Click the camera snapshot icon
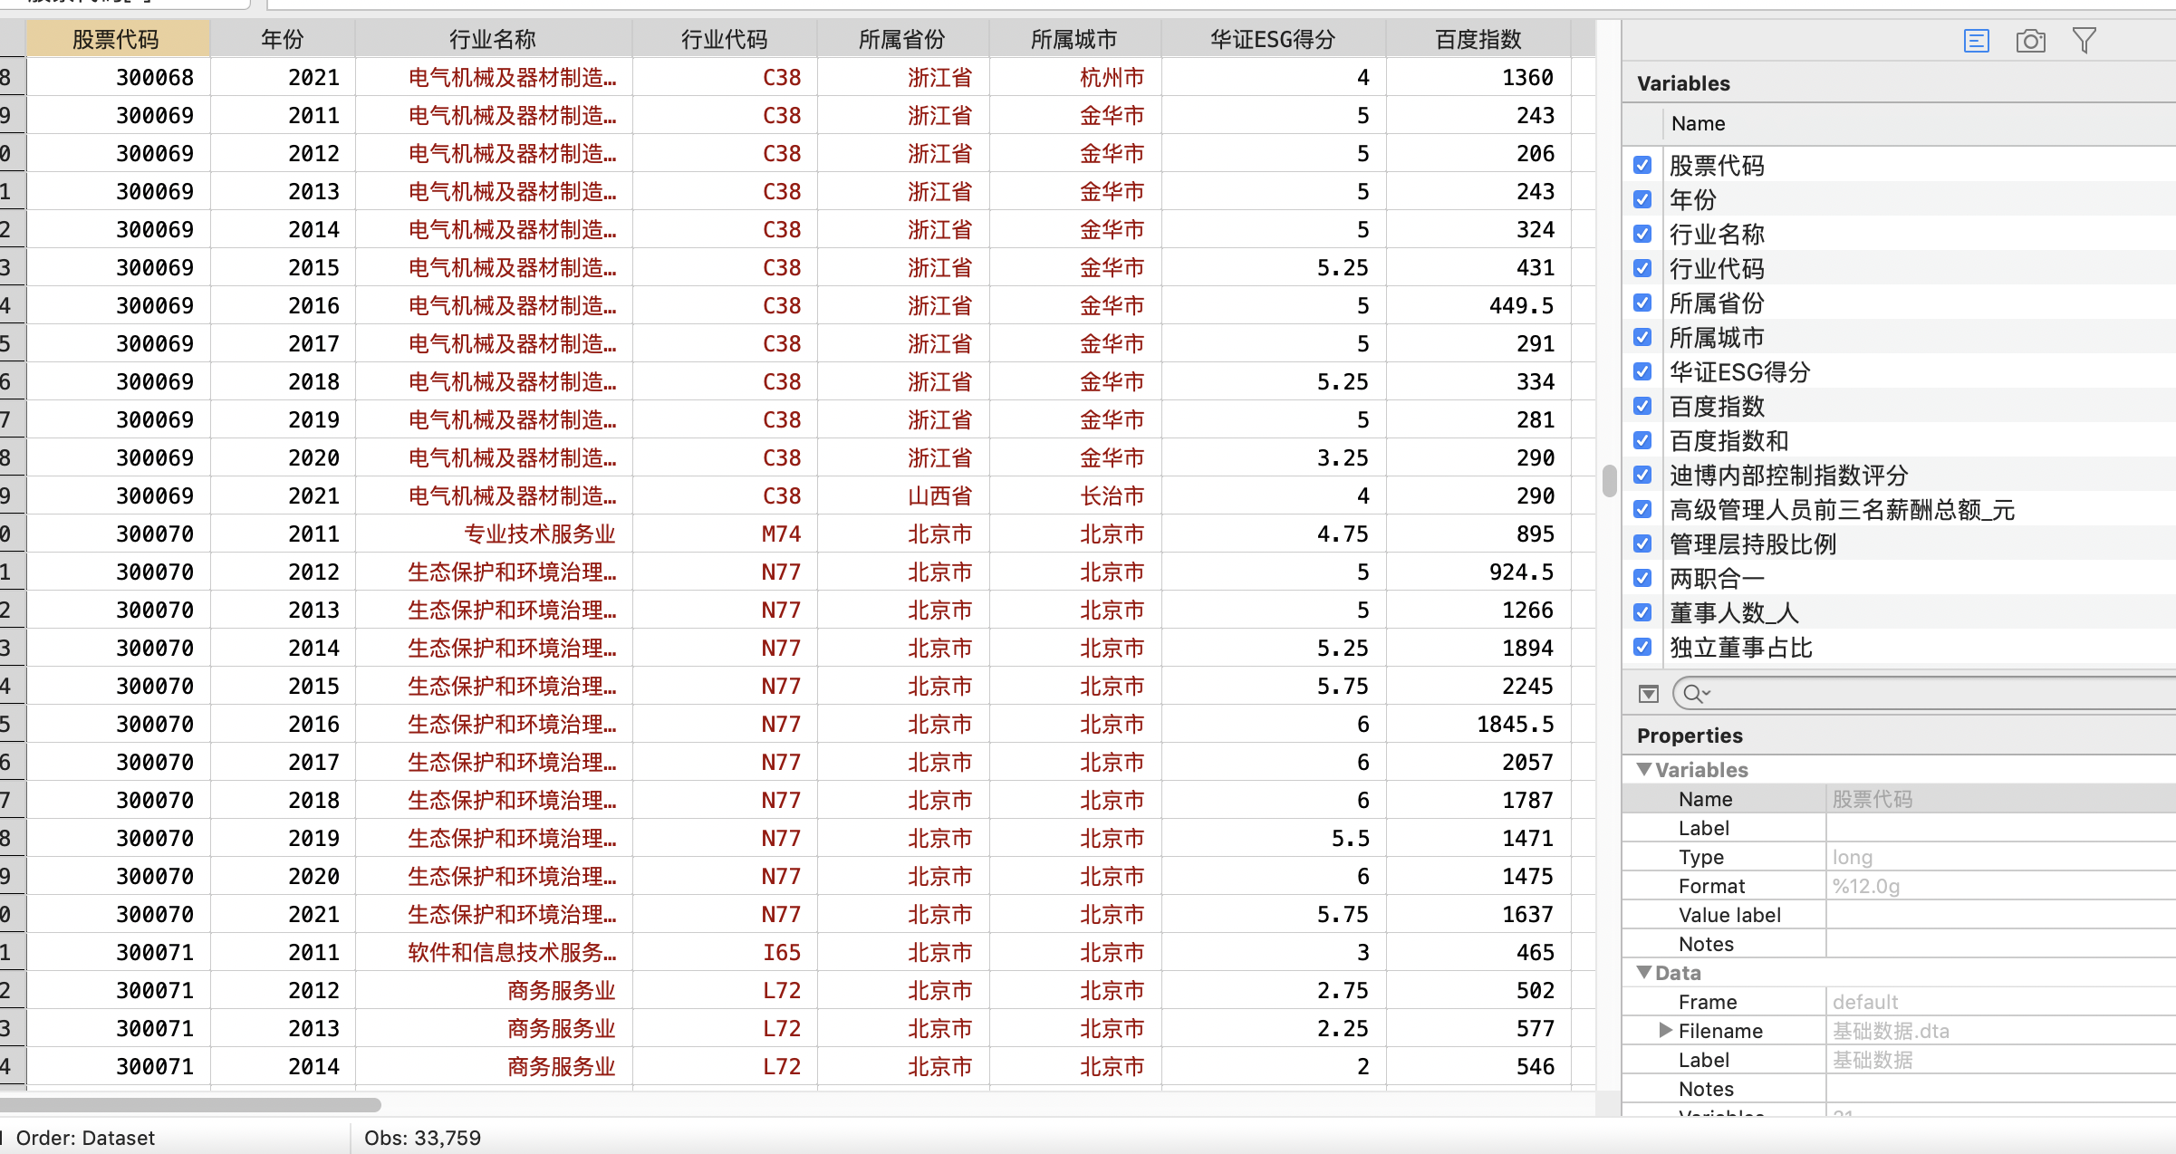 2030,41
